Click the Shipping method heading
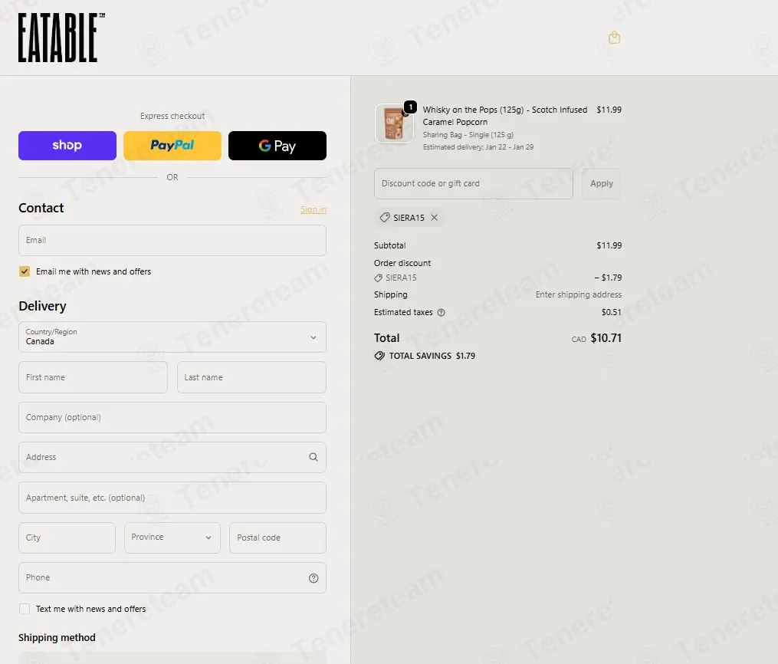The height and width of the screenshot is (664, 778). click(x=57, y=638)
